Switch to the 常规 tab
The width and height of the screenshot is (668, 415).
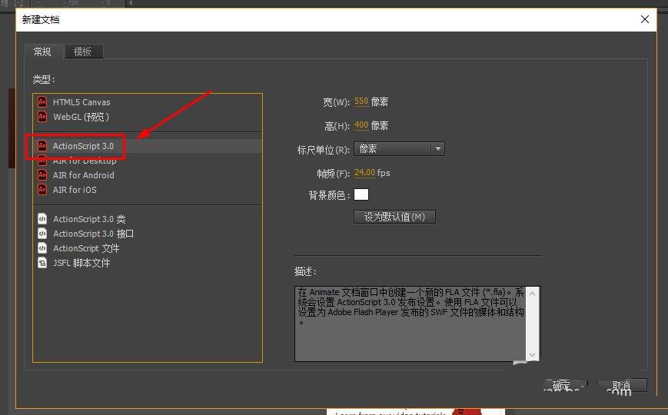(44, 51)
